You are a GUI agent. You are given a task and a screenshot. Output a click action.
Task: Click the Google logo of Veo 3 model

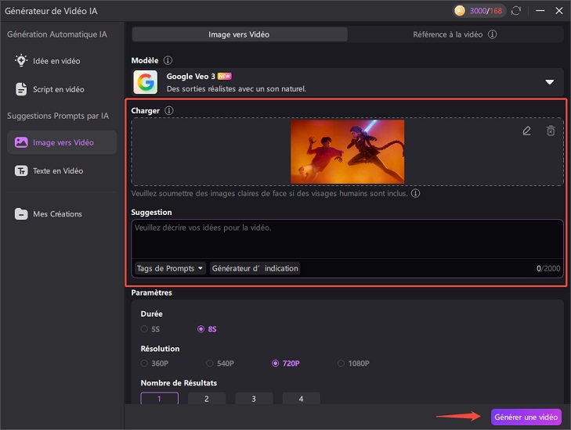146,82
